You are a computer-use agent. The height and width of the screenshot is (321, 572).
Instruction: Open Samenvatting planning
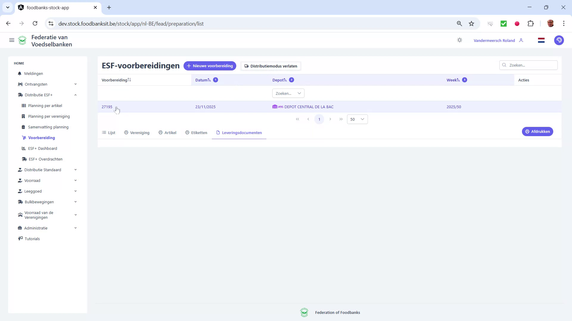48,127
